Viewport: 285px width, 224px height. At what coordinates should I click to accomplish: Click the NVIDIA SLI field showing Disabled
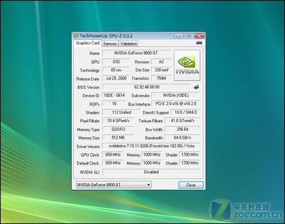151,172
